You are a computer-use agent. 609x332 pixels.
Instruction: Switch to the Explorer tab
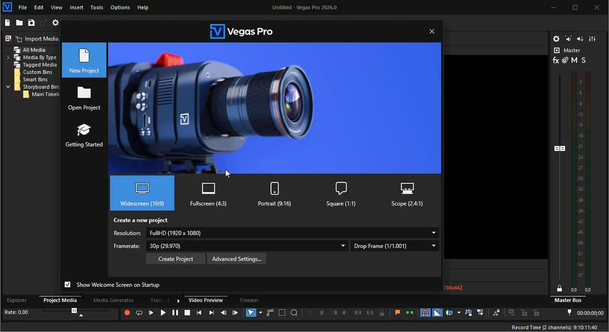pyautogui.click(x=17, y=300)
